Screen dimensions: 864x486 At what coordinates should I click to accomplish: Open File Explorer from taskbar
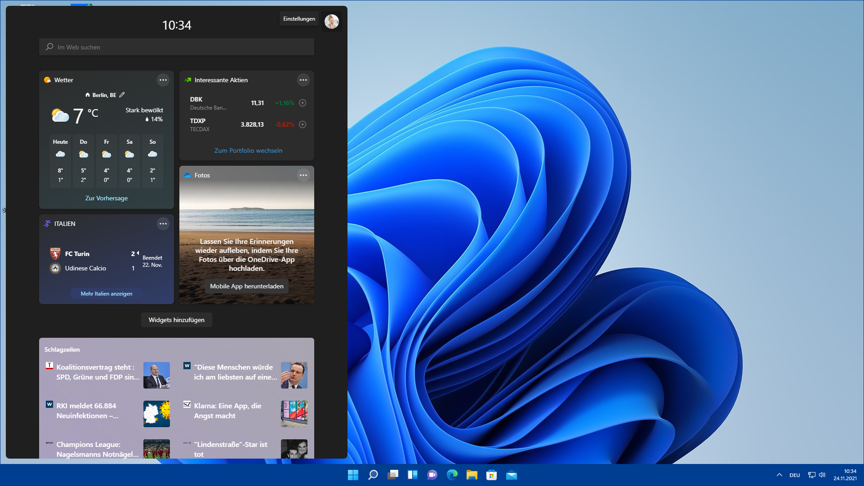tap(472, 475)
